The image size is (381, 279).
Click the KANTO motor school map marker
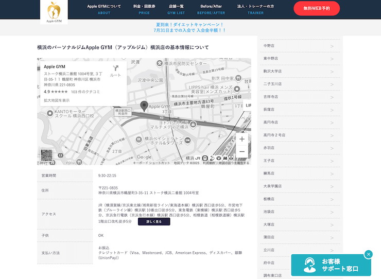point(50,113)
